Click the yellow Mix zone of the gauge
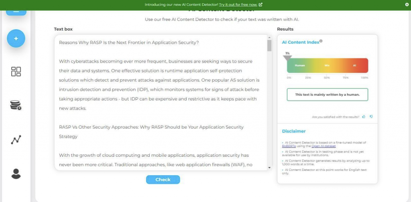Screen dimensions: 411x202 pyautogui.click(x=327, y=65)
